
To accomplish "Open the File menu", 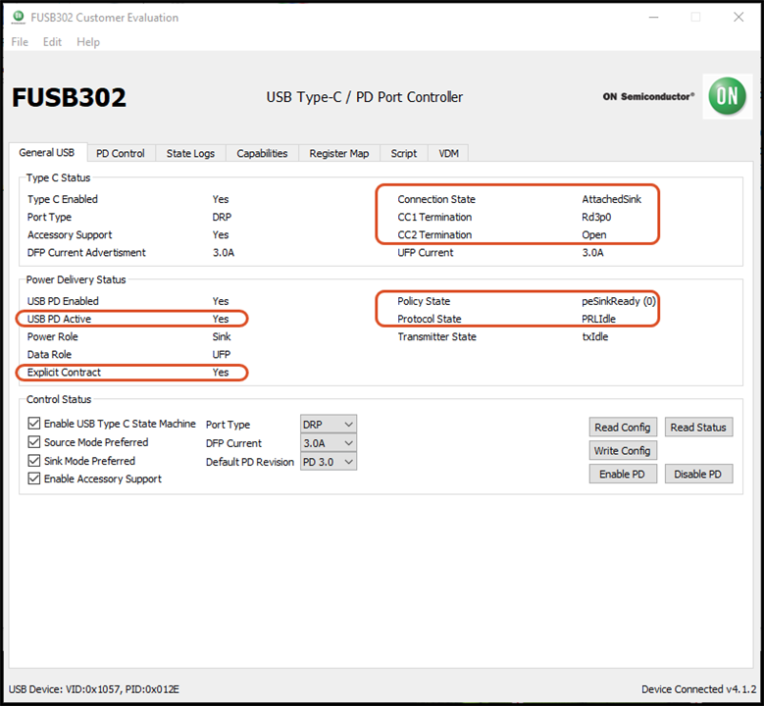I will (x=20, y=42).
